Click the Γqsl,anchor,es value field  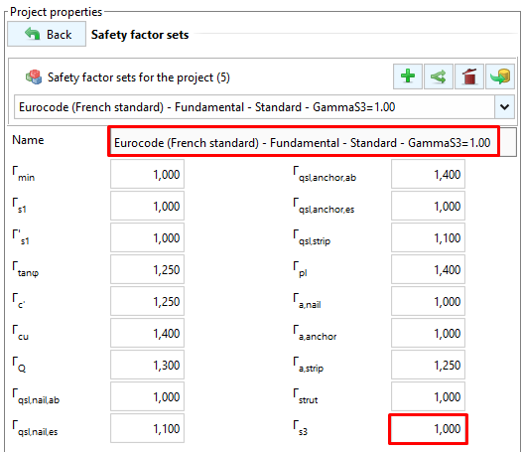point(428,206)
